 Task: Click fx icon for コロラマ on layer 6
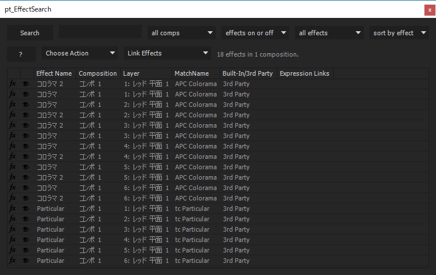(x=13, y=188)
